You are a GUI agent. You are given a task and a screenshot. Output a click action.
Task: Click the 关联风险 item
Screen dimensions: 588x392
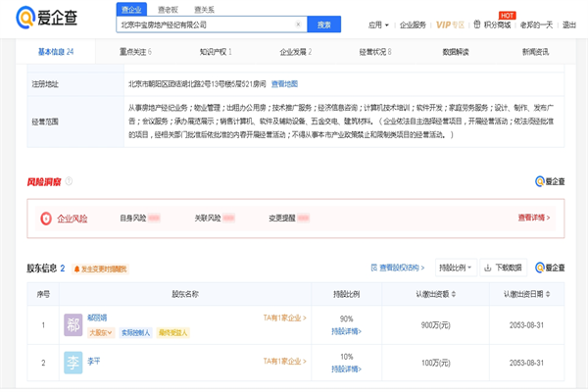[215, 218]
